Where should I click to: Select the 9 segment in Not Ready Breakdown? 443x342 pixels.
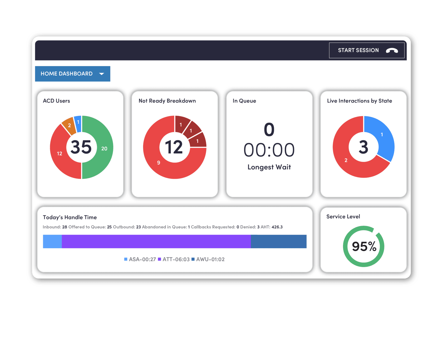pyautogui.click(x=159, y=163)
